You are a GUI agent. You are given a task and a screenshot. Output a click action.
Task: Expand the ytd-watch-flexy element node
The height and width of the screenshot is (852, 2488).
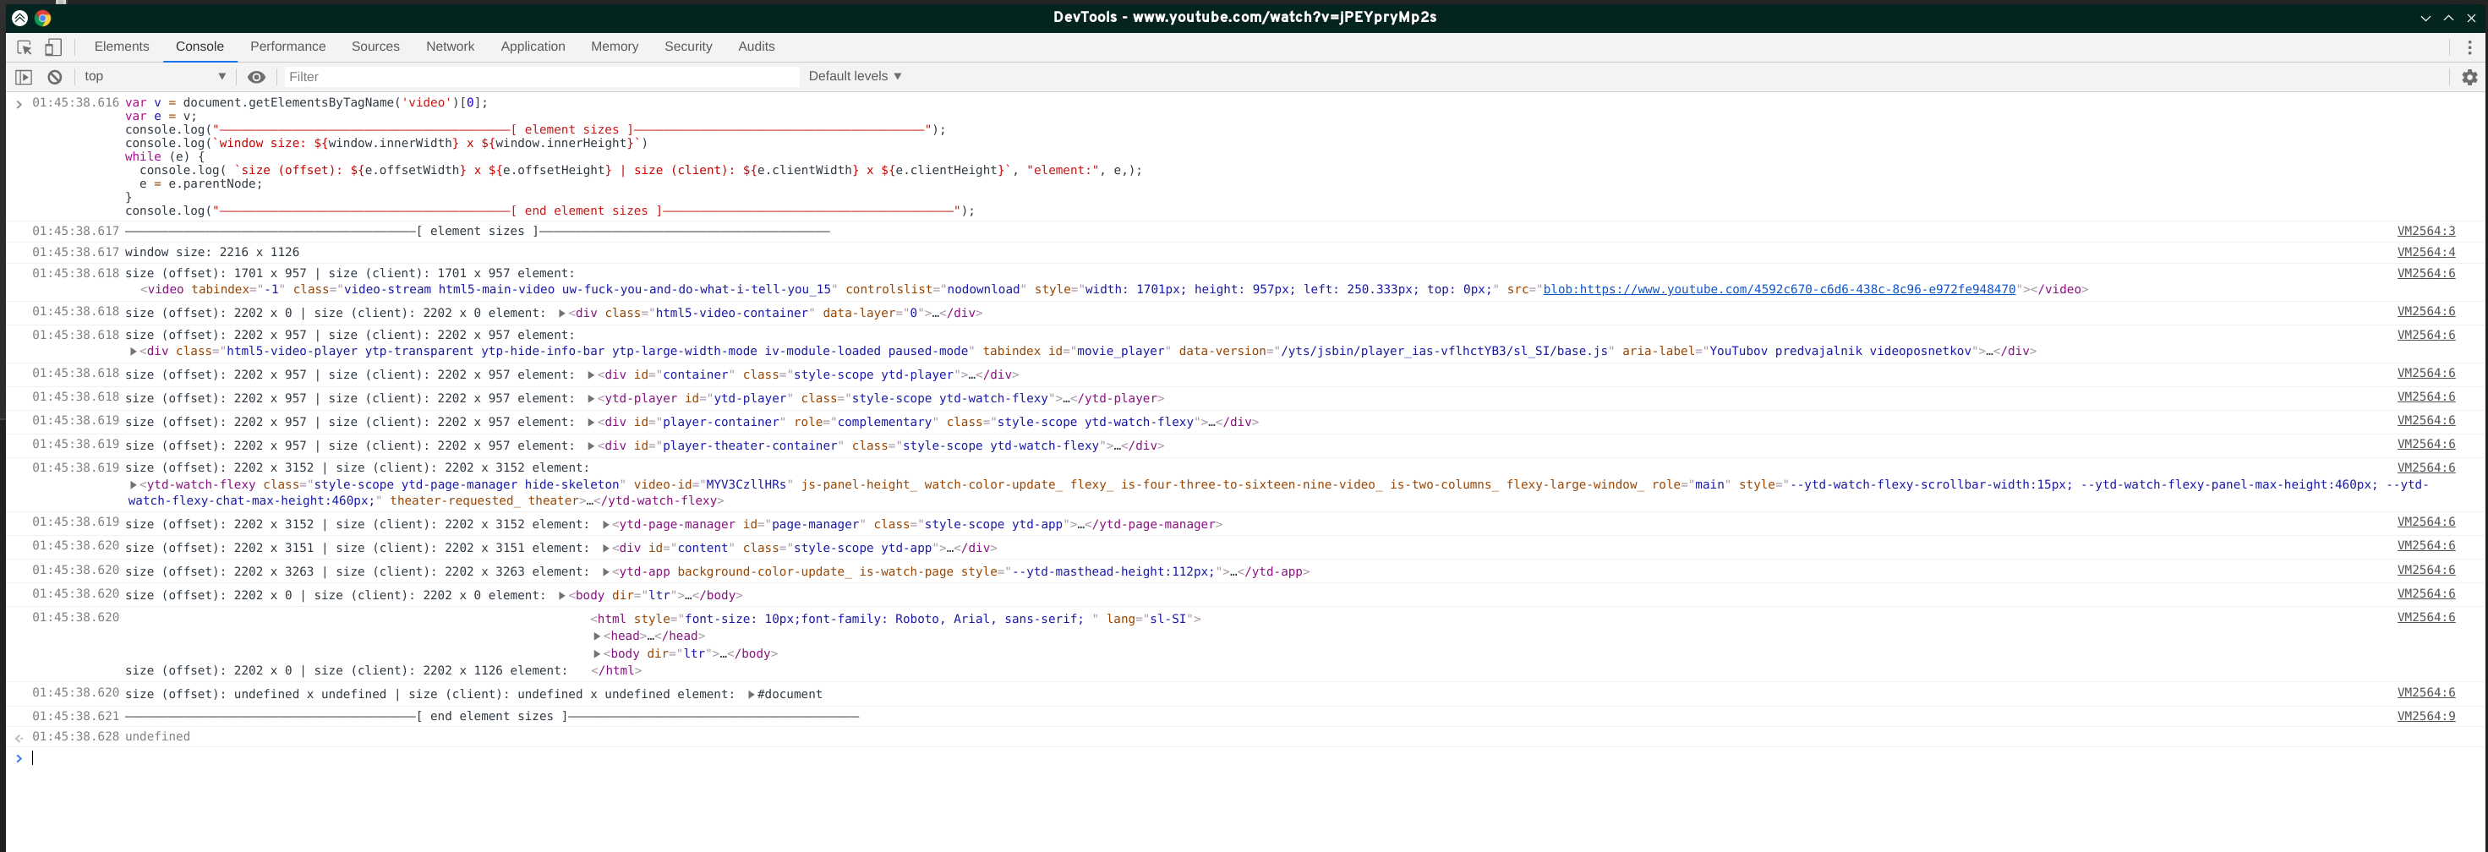[x=134, y=484]
